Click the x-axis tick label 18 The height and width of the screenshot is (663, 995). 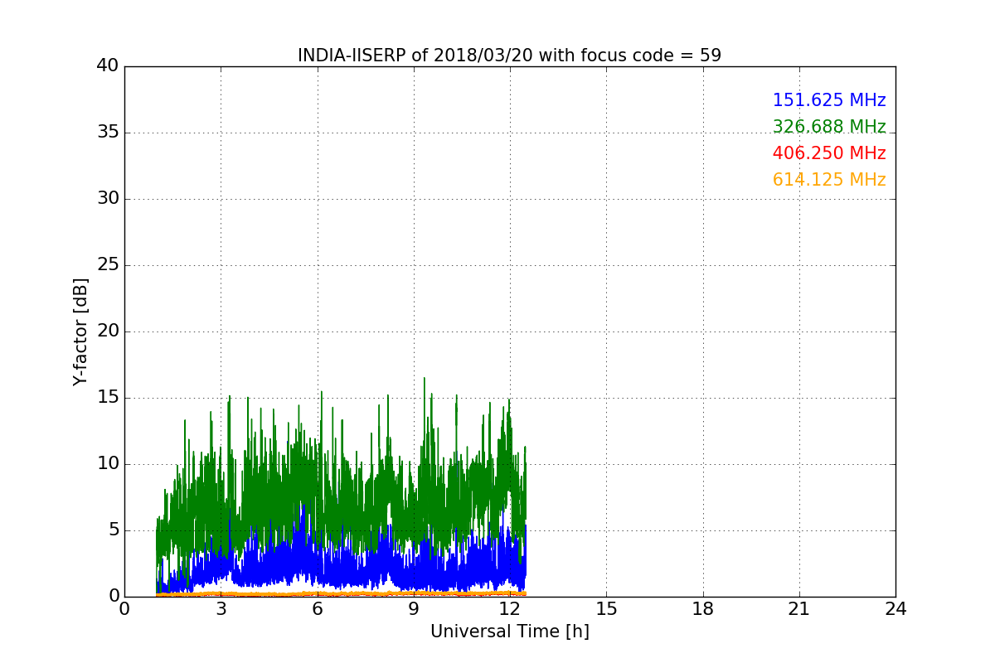(703, 608)
